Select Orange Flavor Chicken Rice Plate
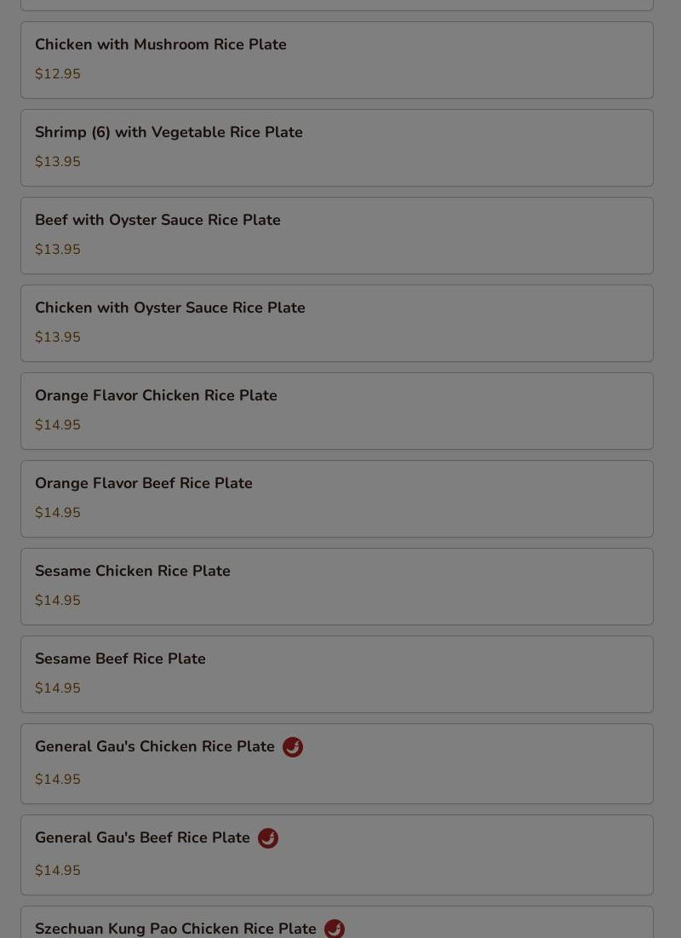The image size is (681, 938). [x=336, y=411]
